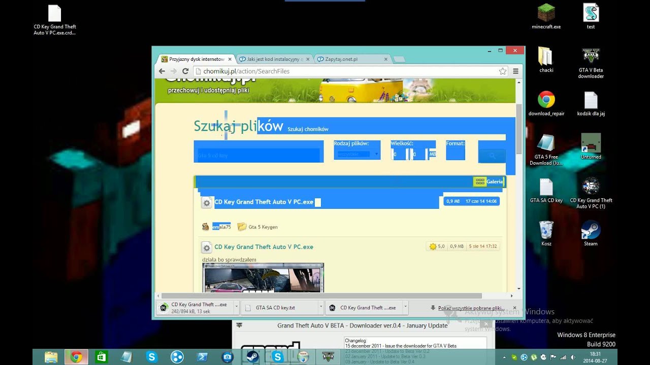Open GTA SA CD key file on desktop
Viewport: 650px width, 365px height.
click(x=546, y=190)
